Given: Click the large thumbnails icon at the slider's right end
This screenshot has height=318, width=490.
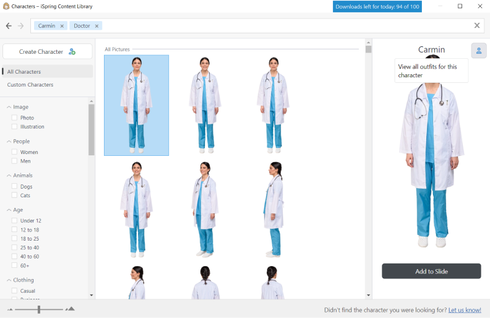Looking at the screenshot, I should click(x=71, y=309).
